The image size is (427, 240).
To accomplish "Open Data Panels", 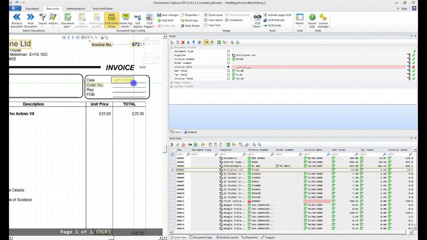I will point(190,26).
